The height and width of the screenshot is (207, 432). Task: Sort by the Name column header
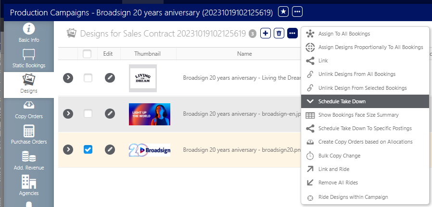[244, 54]
